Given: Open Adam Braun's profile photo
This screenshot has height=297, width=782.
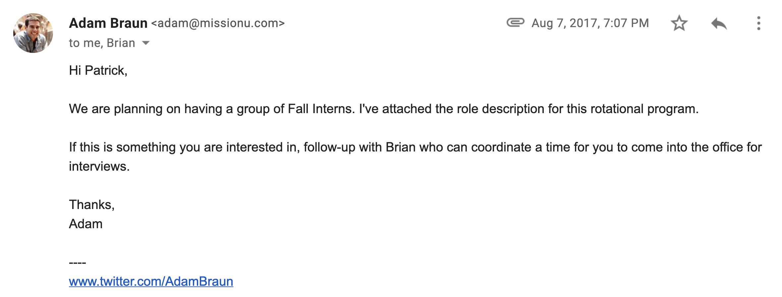Looking at the screenshot, I should (x=33, y=33).
